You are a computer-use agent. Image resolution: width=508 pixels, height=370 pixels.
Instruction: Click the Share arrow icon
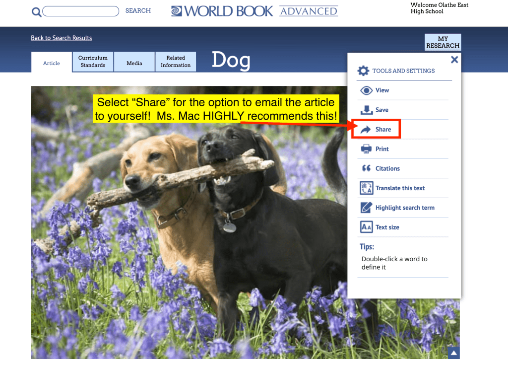(x=366, y=130)
